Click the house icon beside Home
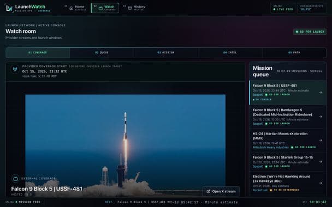This screenshot has width=332, height=207. [x=72, y=8]
